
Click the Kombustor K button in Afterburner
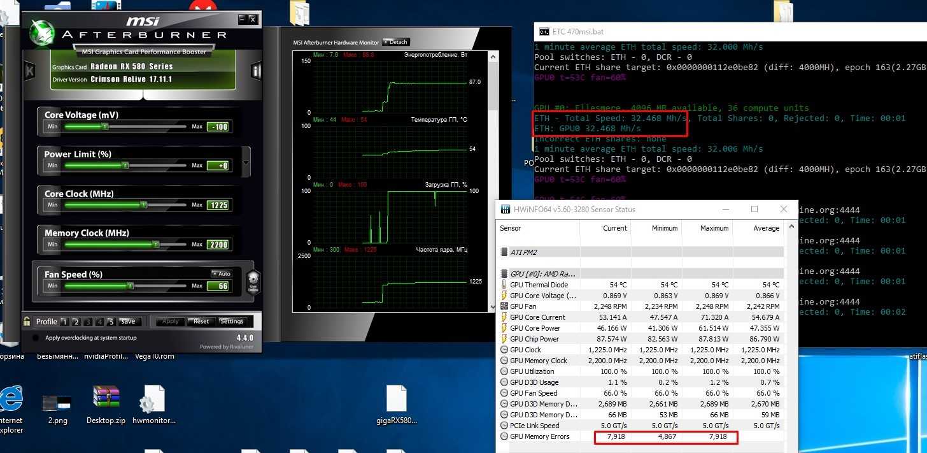[29, 71]
